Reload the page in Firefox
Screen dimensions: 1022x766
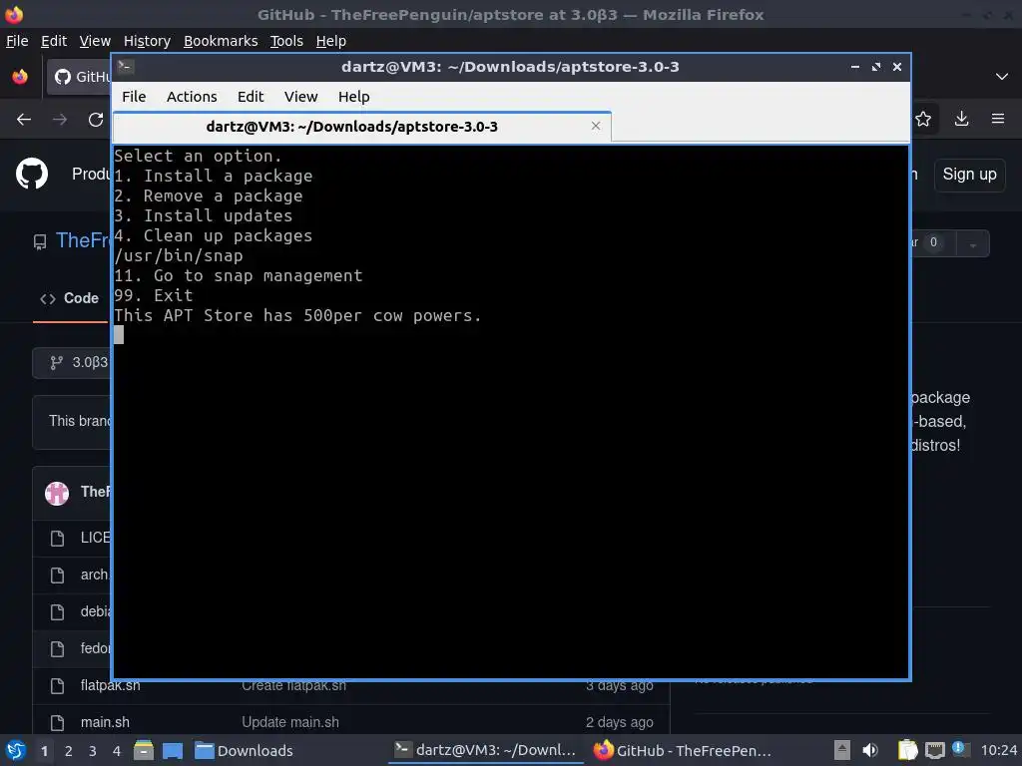coord(96,120)
